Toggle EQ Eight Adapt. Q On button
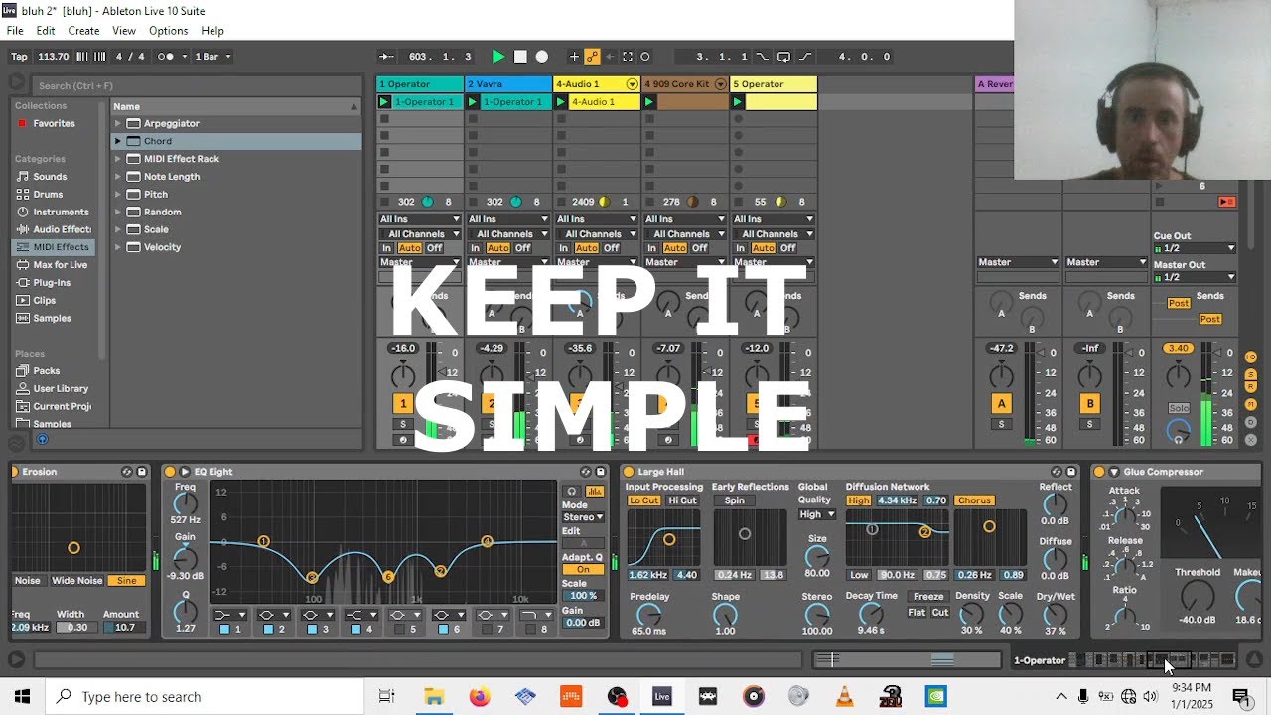Screen dimensions: 1271x715 pos(583,570)
